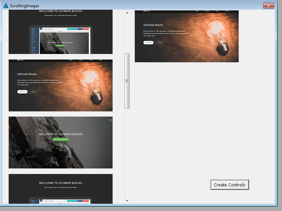282x211 pixels.
Task: Click the scrollbar track above the thumb
Action: tap(127, 35)
